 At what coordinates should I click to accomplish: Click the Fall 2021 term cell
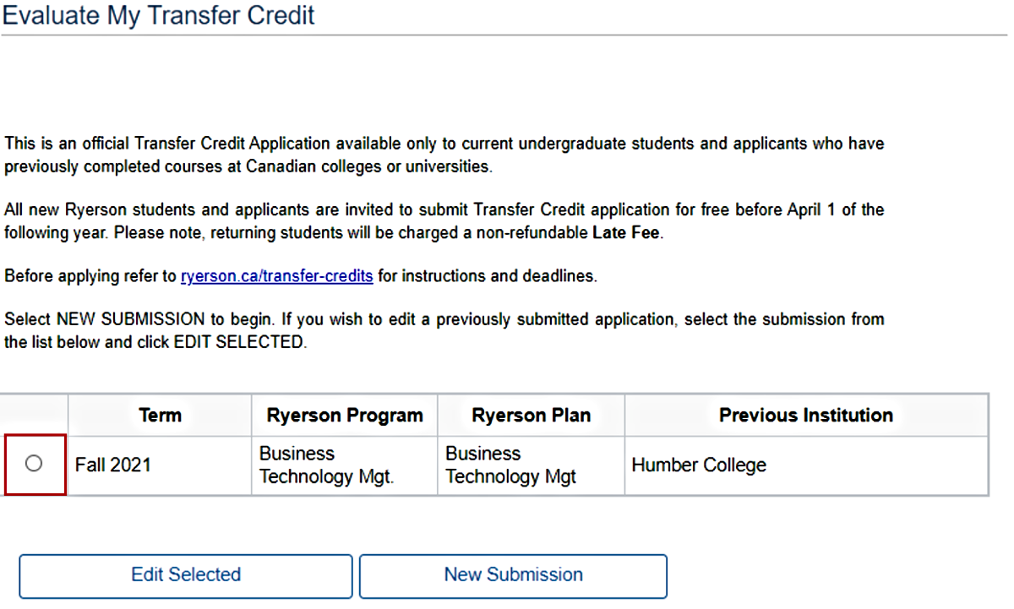click(113, 465)
